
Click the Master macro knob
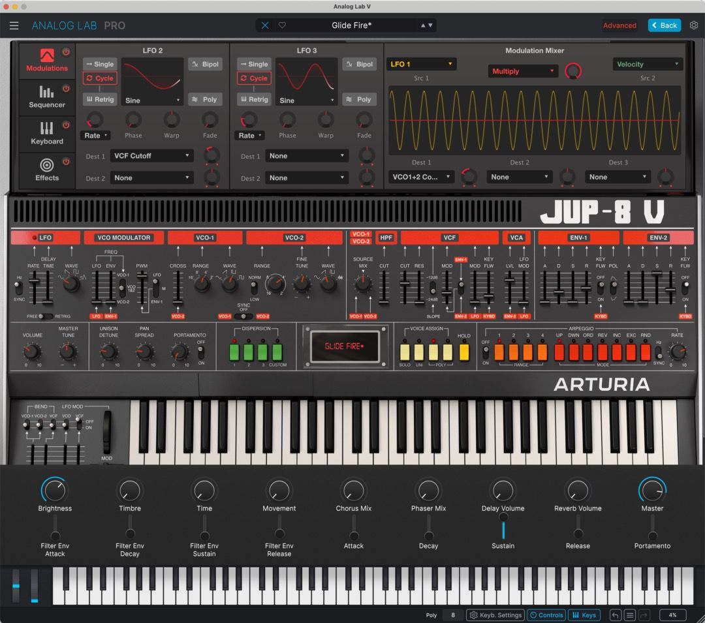(x=652, y=490)
